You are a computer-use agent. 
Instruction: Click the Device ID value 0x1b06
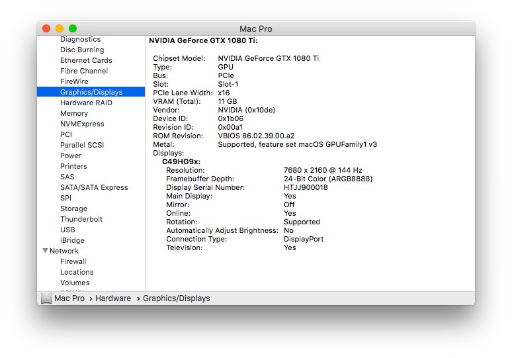tap(230, 118)
